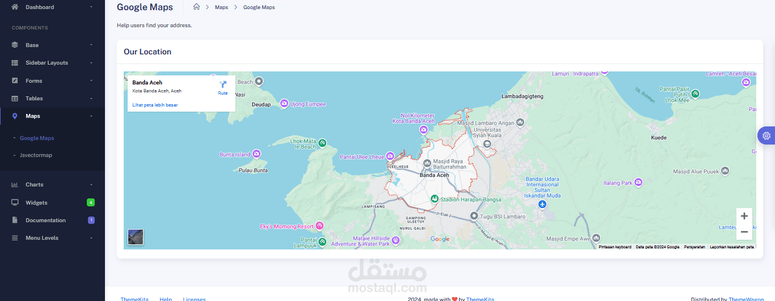Click the Pantai Ulee Lheue marker

tap(390, 156)
